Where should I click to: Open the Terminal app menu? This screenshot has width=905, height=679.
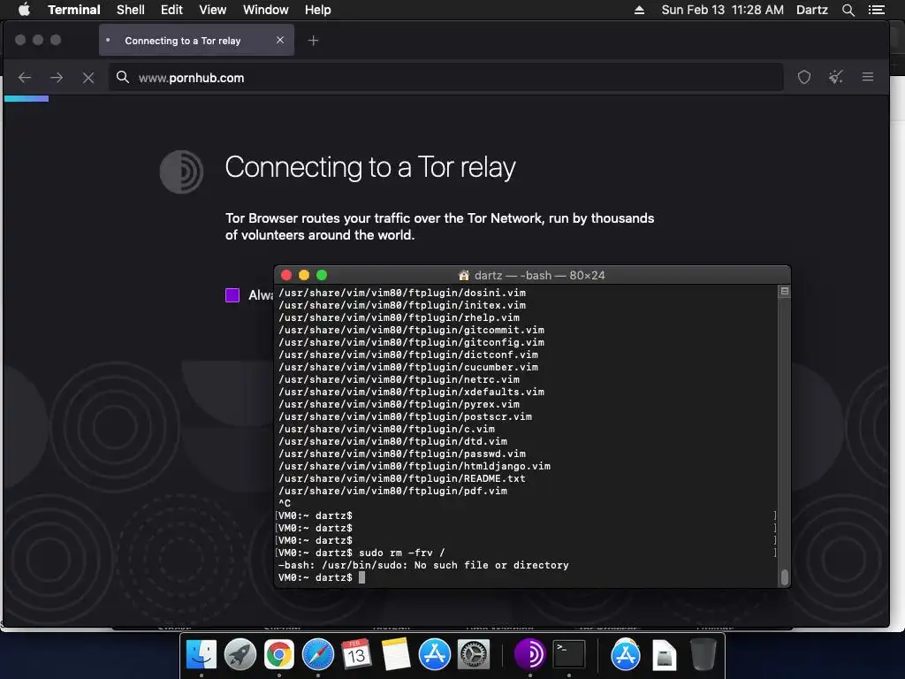(x=74, y=10)
